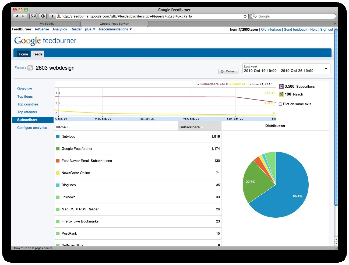Click the NewsGator Online yellow color swatch
The height and width of the screenshot is (265, 349).
58,173
